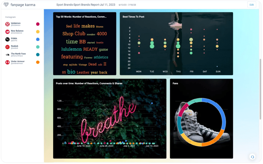
Task: Open the Under Armour profile icon
Action: pos(7,62)
